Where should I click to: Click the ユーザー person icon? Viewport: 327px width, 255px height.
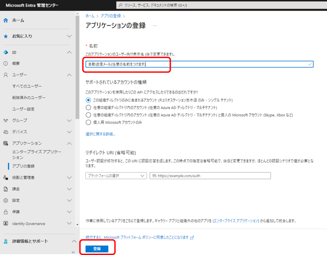(6, 75)
